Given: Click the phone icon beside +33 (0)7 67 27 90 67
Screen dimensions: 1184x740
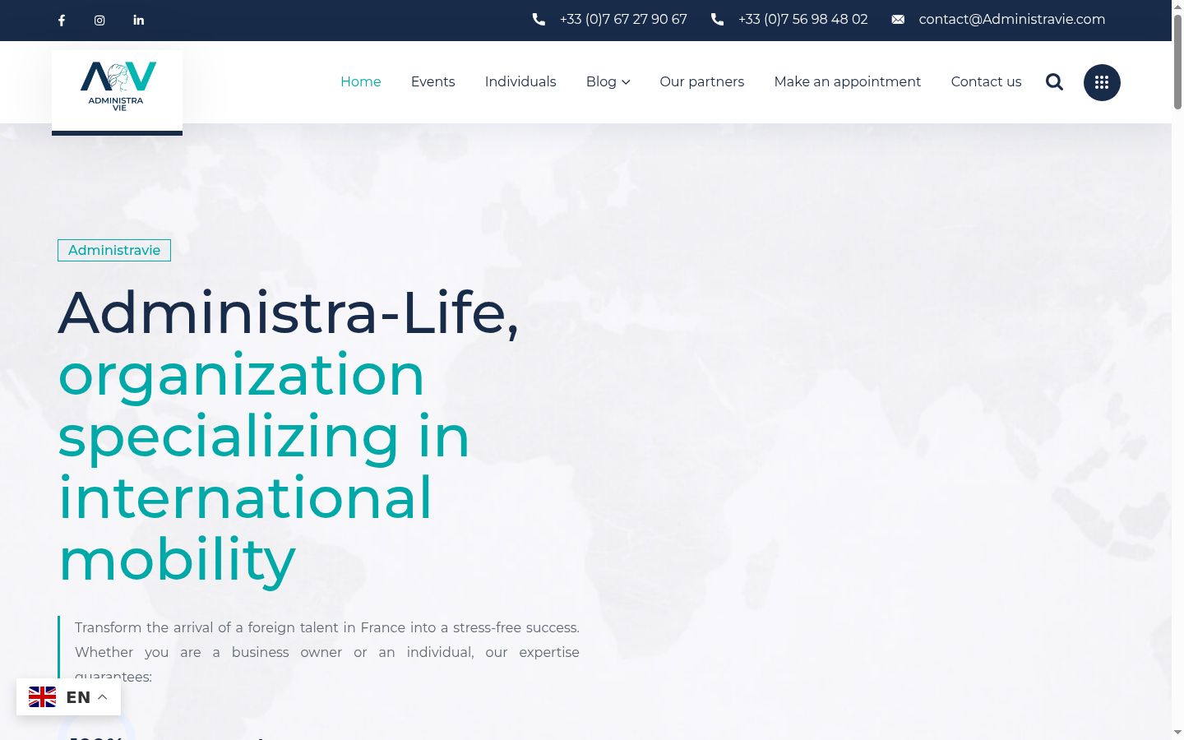Looking at the screenshot, I should [x=539, y=20].
